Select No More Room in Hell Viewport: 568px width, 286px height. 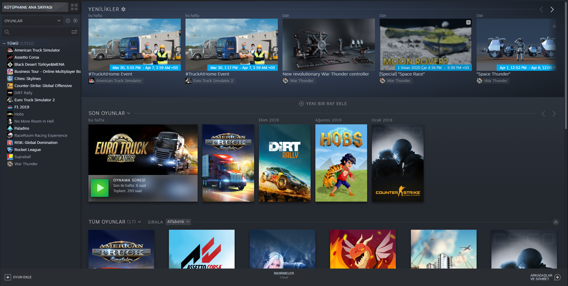click(34, 121)
